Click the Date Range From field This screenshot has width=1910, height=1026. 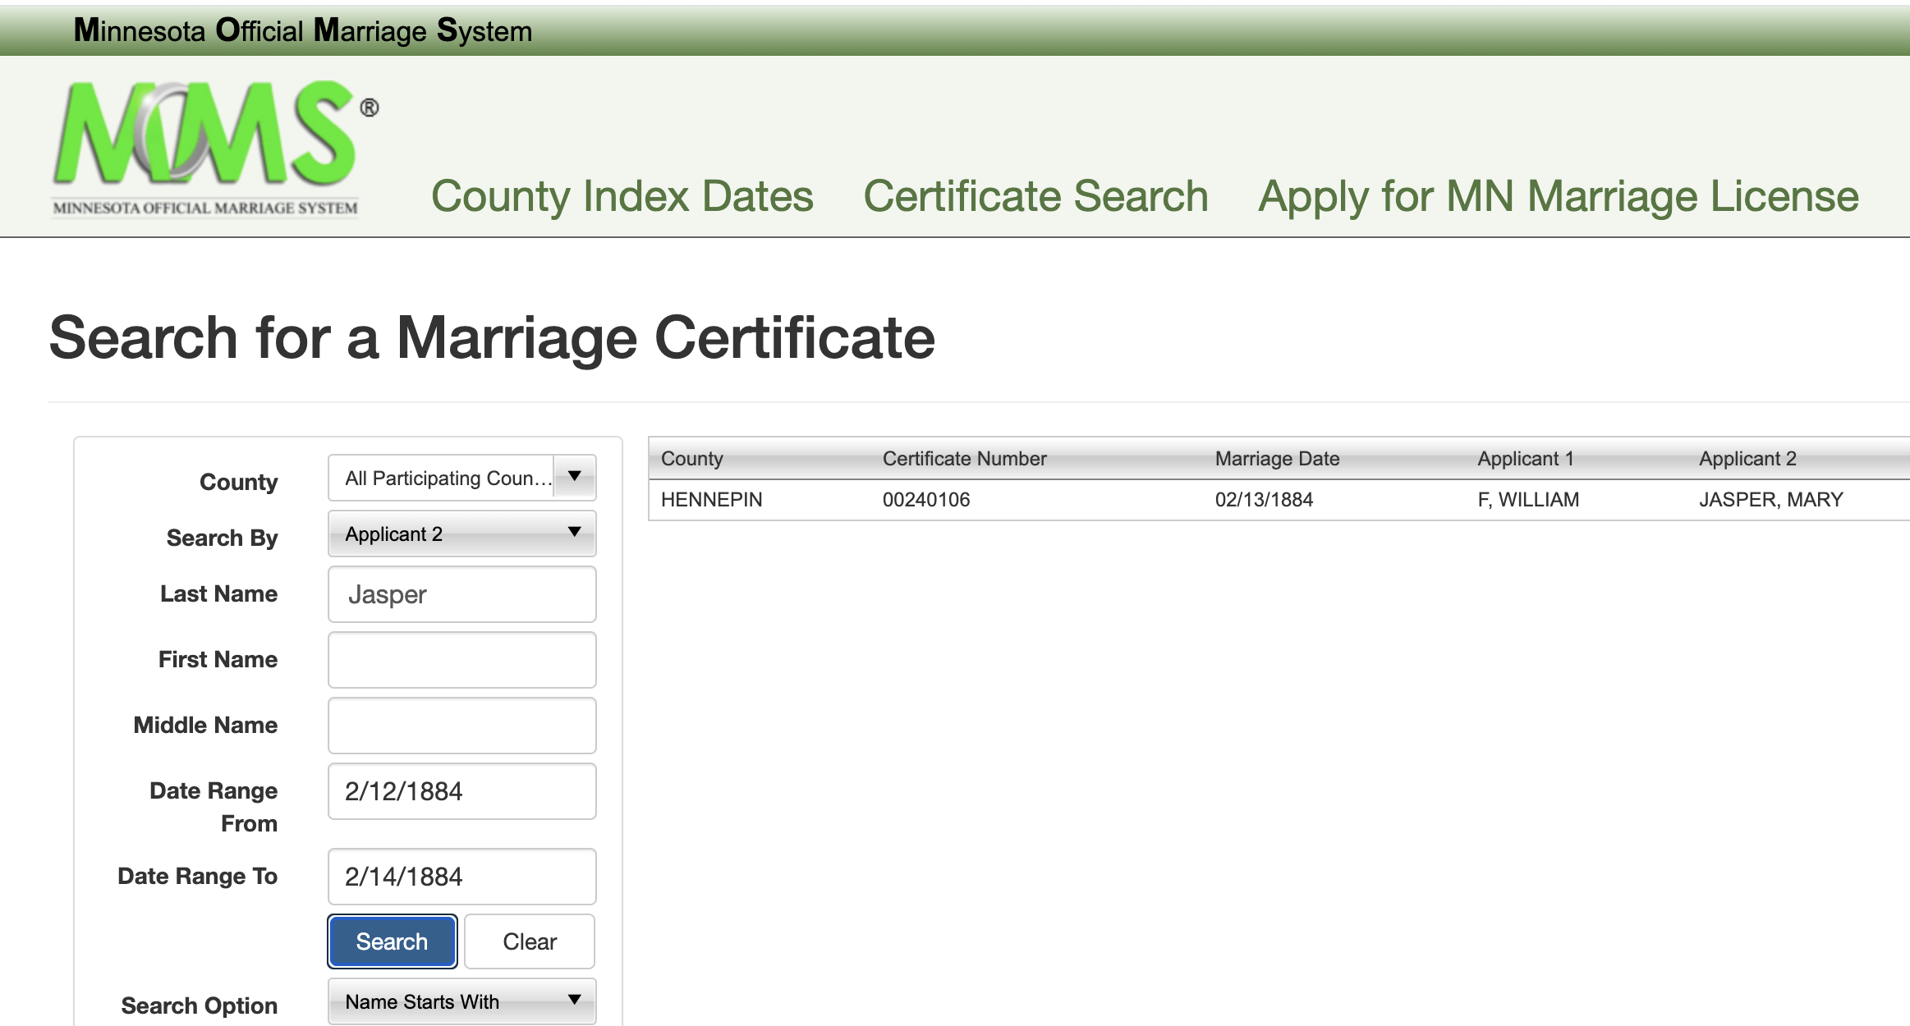click(461, 791)
